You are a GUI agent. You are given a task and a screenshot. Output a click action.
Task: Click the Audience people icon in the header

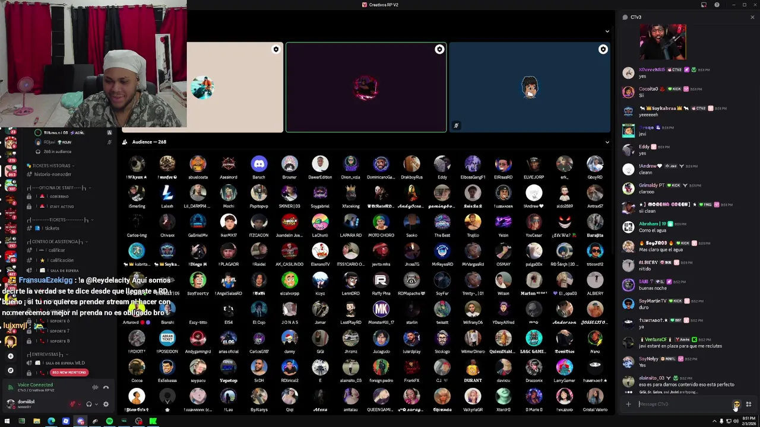coord(125,142)
